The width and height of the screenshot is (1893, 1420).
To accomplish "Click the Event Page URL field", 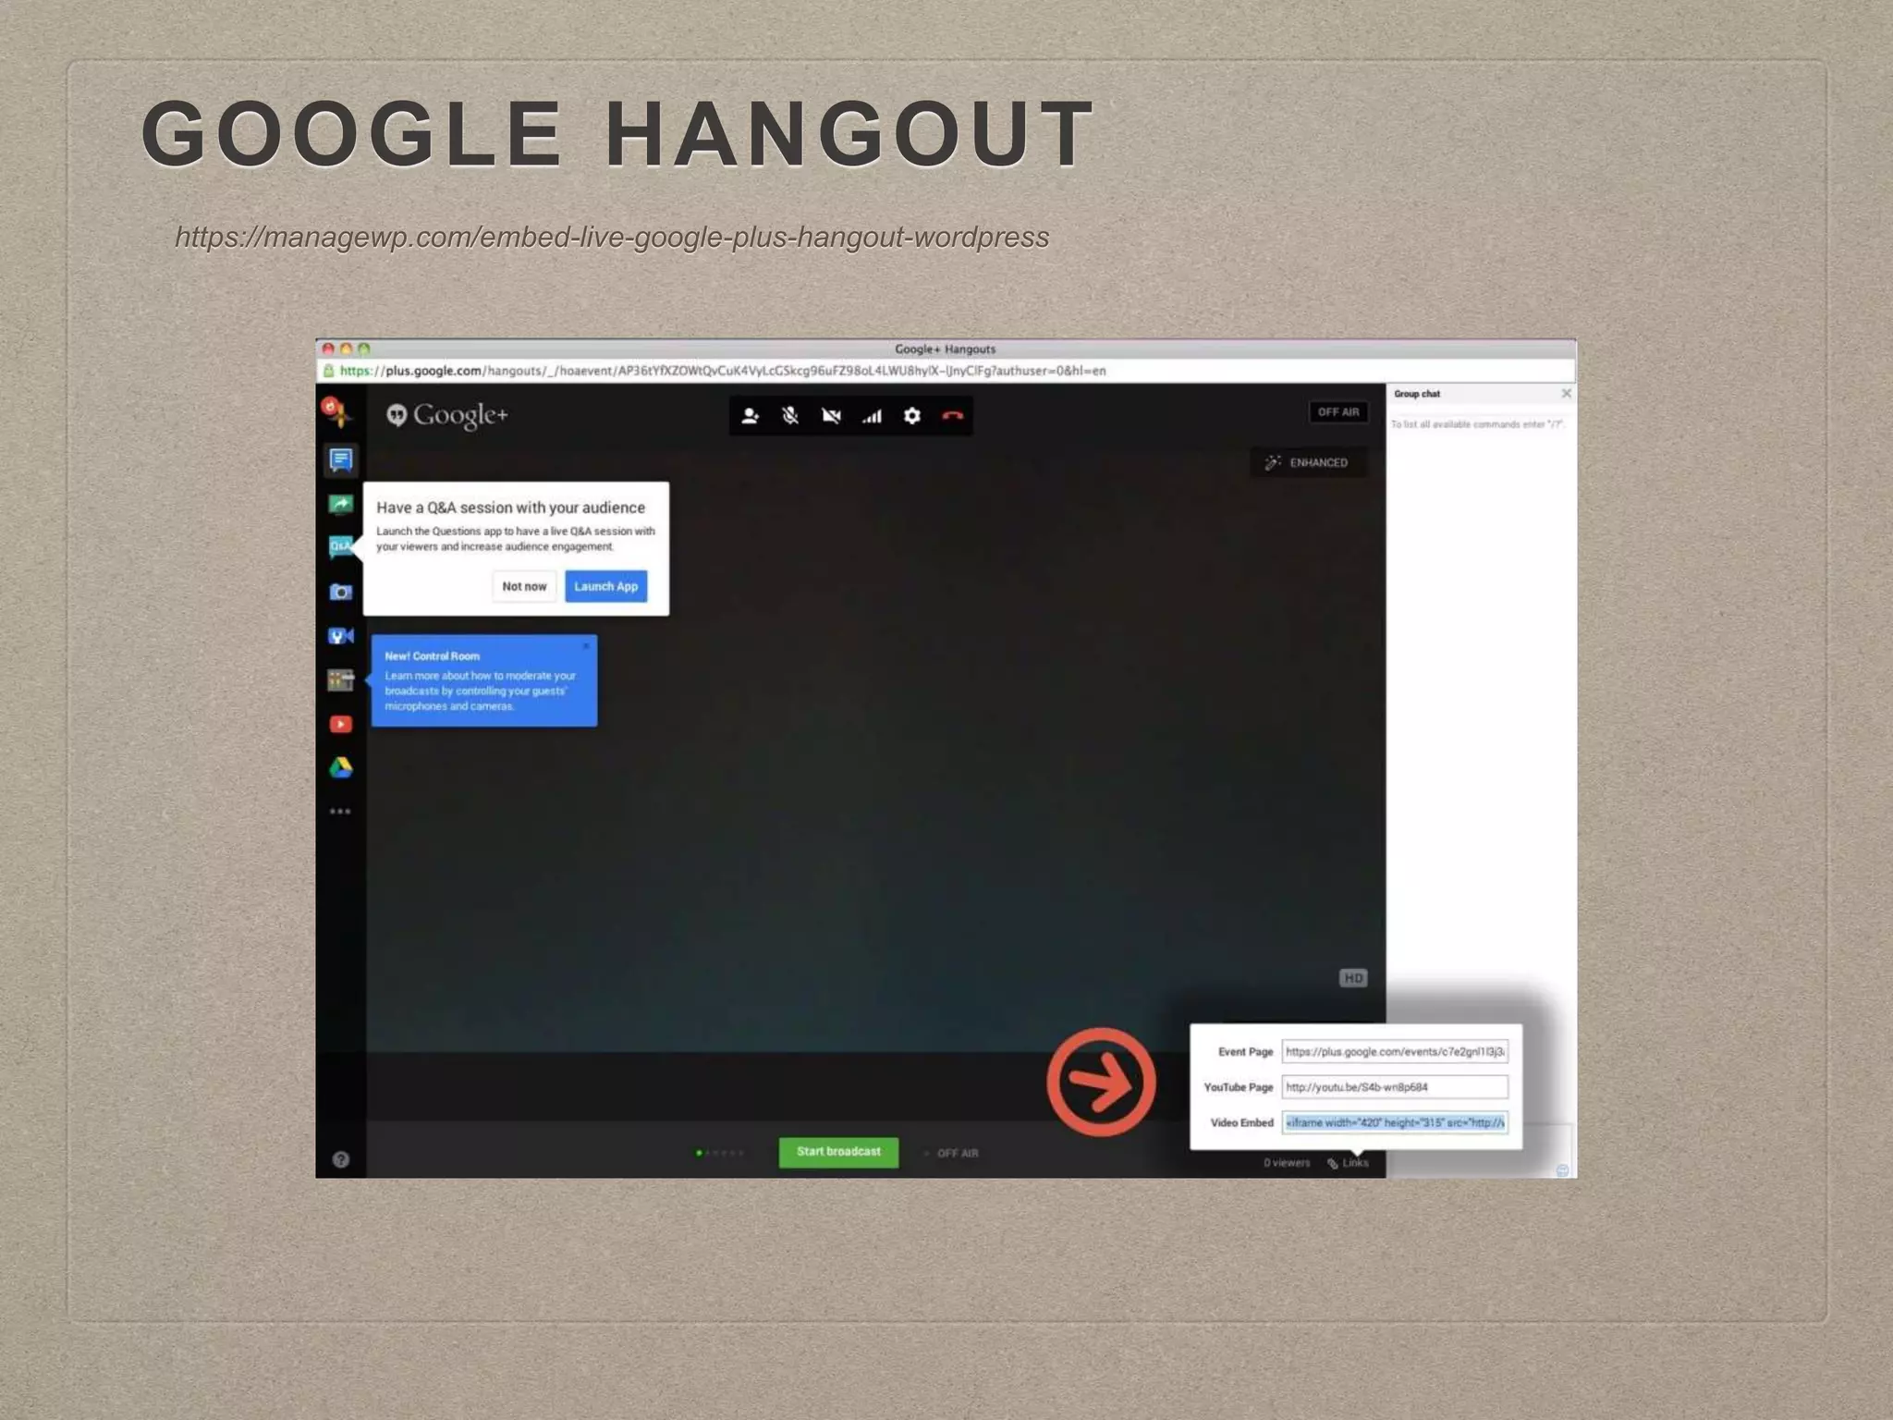I will [x=1395, y=1051].
